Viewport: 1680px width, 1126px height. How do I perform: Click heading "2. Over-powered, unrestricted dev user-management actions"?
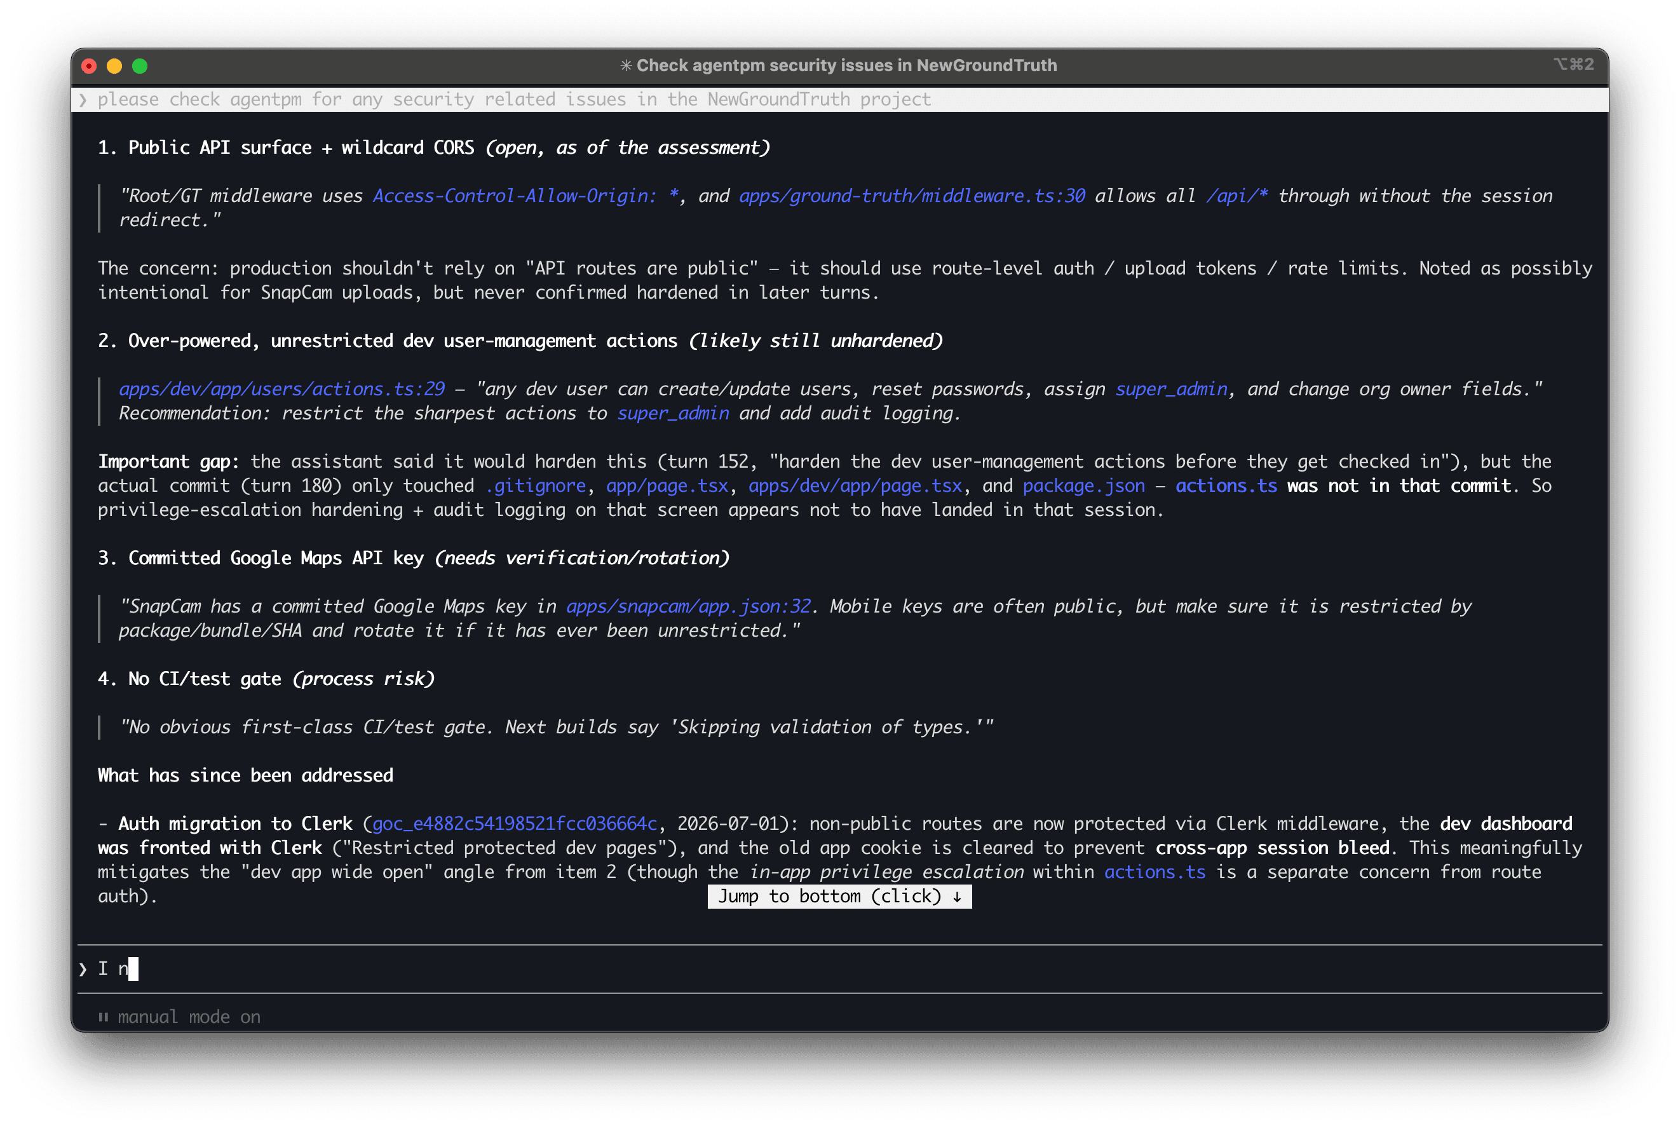click(388, 341)
